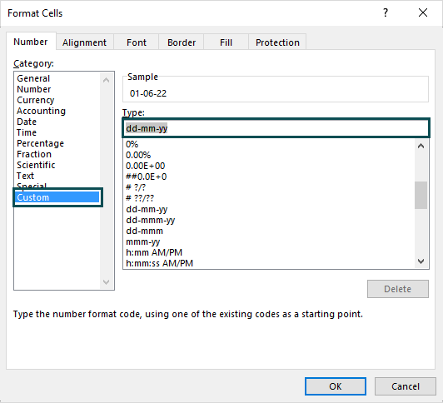
Task: Select the dd-mmm-yy format code
Action: click(270, 220)
